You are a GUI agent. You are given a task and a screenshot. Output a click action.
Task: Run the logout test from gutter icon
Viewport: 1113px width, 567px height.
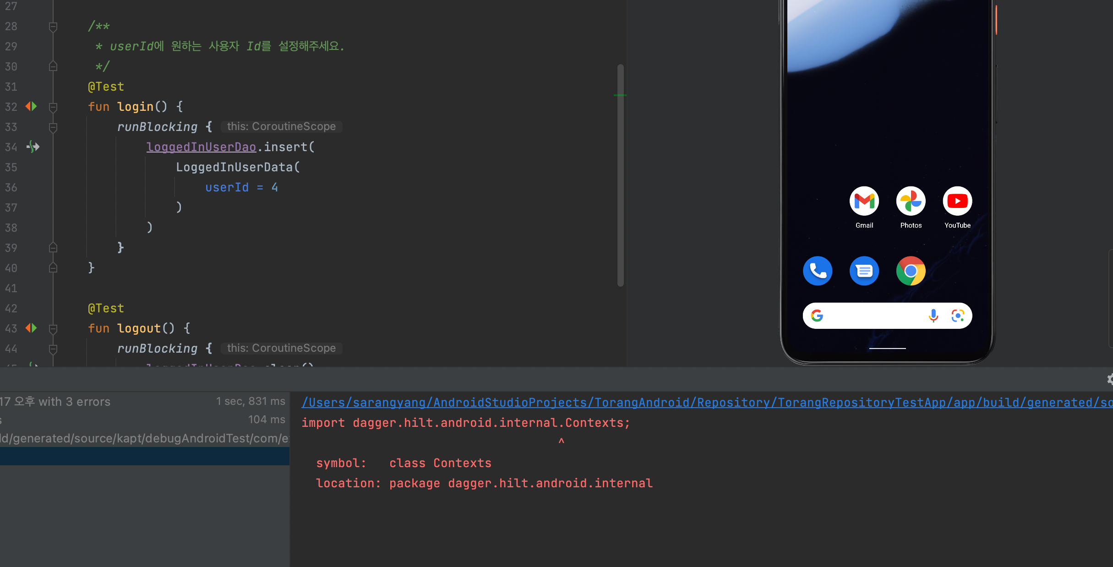31,328
